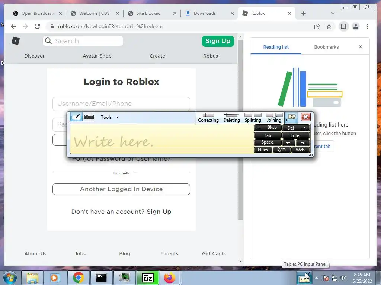
Task: Open the tab search dropdown chevron
Action: 332,13
